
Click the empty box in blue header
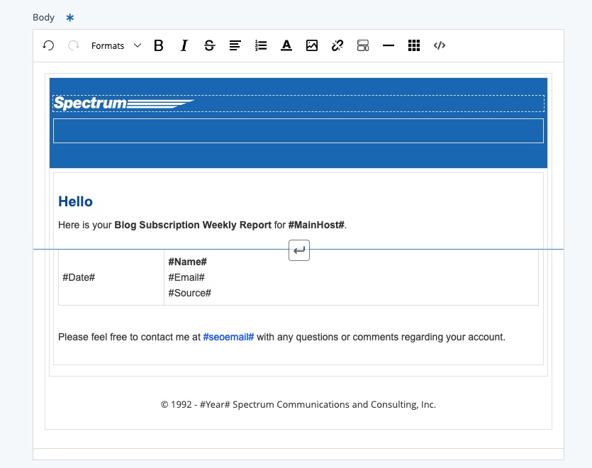[298, 131]
